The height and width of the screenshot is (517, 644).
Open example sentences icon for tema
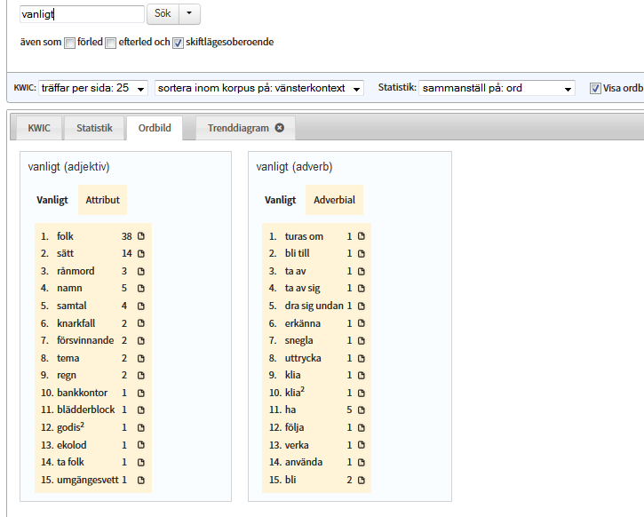click(141, 358)
